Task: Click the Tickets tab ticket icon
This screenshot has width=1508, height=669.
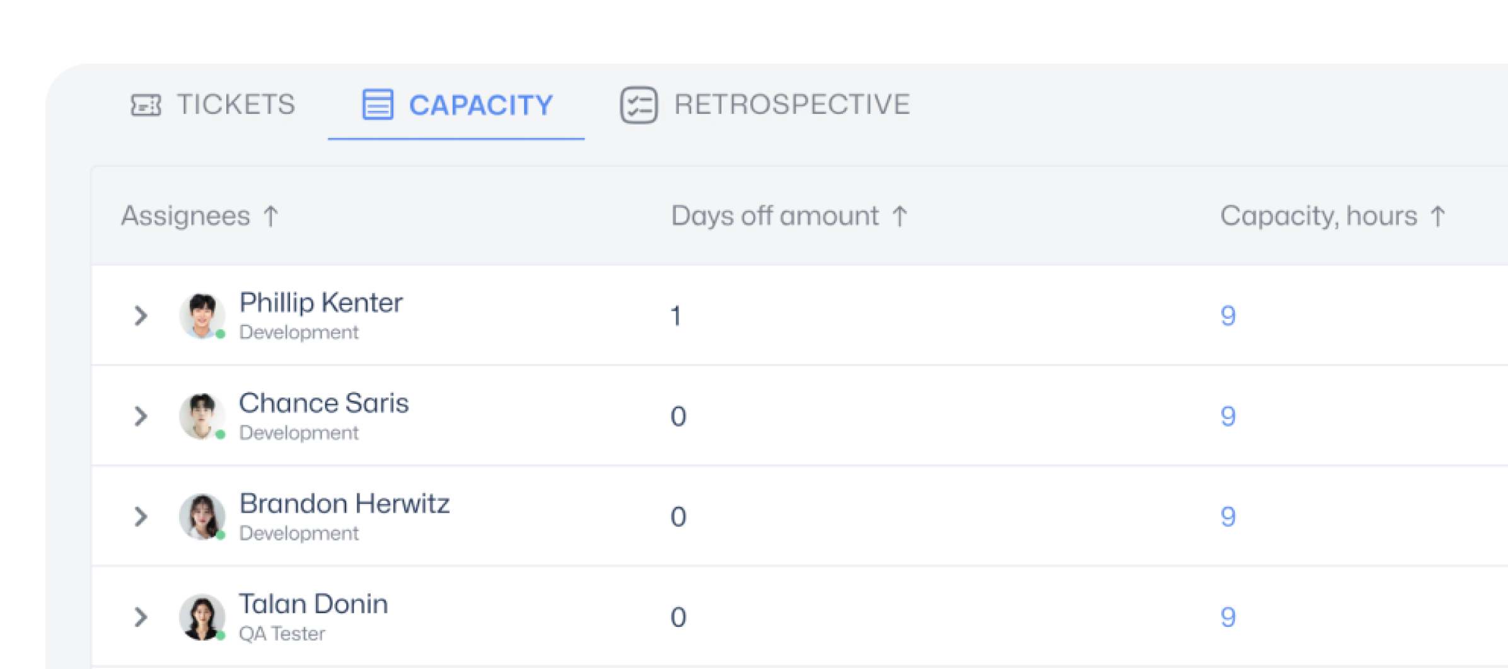Action: [x=146, y=105]
